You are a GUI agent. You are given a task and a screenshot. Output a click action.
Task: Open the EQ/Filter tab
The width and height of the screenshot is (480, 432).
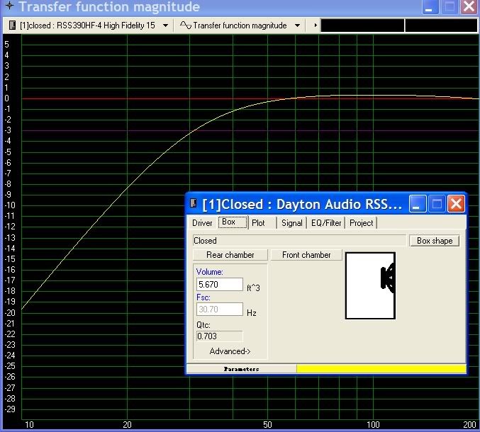point(326,223)
